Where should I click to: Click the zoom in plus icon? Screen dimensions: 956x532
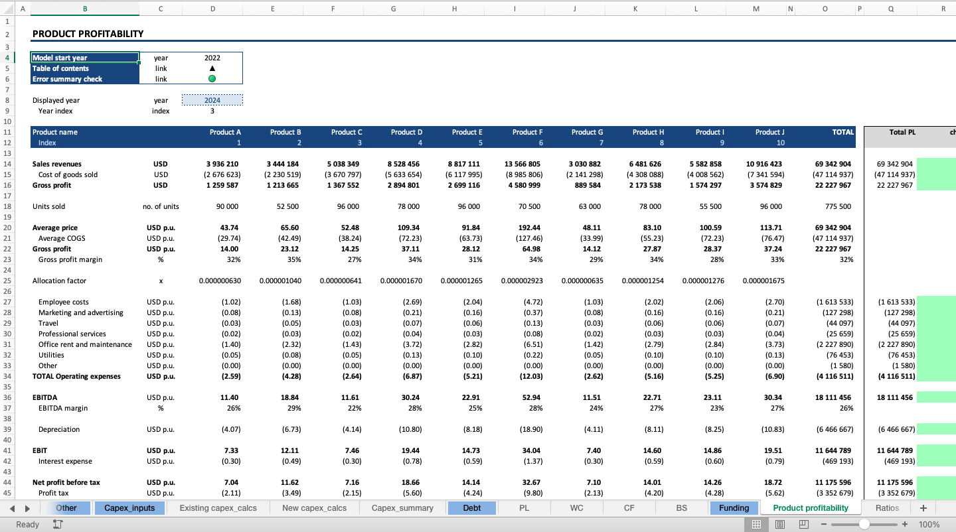[x=904, y=524]
